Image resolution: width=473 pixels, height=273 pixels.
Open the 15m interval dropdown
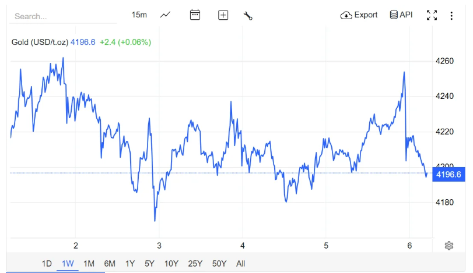click(139, 15)
